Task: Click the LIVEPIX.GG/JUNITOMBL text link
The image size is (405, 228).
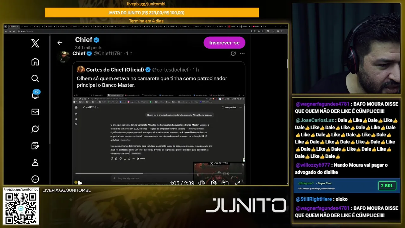Action: pos(66,190)
